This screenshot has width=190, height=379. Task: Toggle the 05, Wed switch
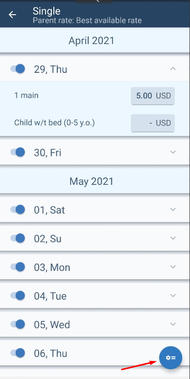click(x=18, y=324)
